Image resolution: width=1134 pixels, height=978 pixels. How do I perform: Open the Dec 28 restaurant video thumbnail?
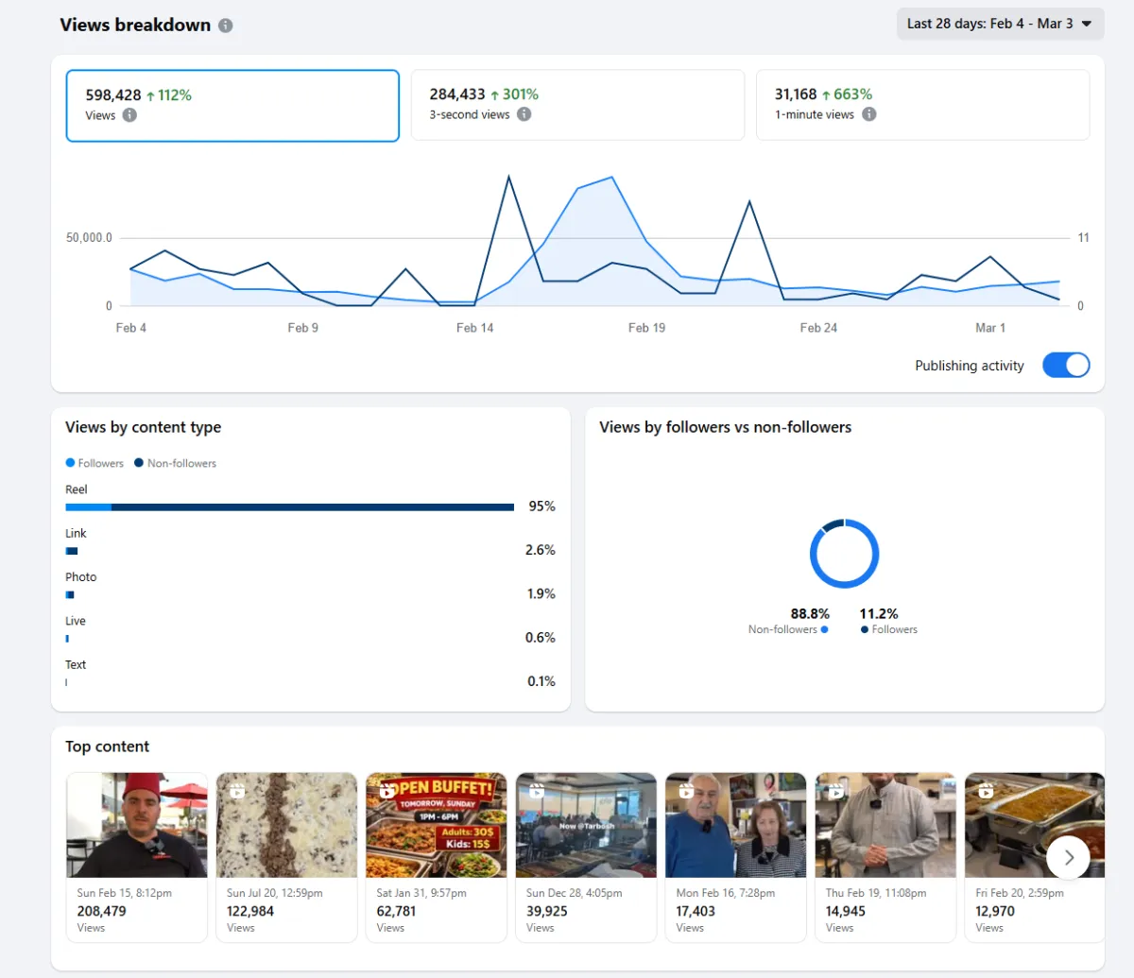coord(586,825)
